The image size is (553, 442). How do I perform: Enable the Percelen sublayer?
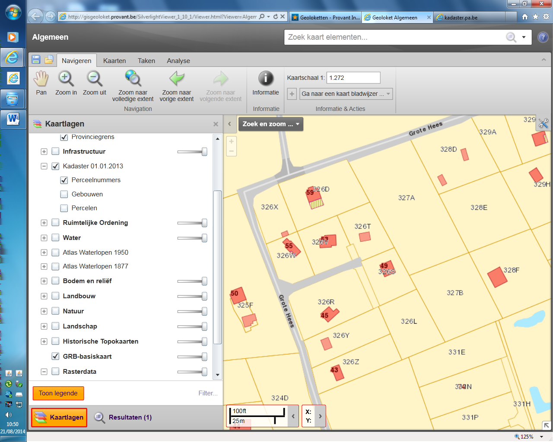(64, 208)
